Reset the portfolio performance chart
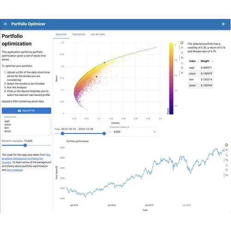Image resolution: width=231 pixels, height=231 pixels. pyautogui.click(x=226, y=170)
